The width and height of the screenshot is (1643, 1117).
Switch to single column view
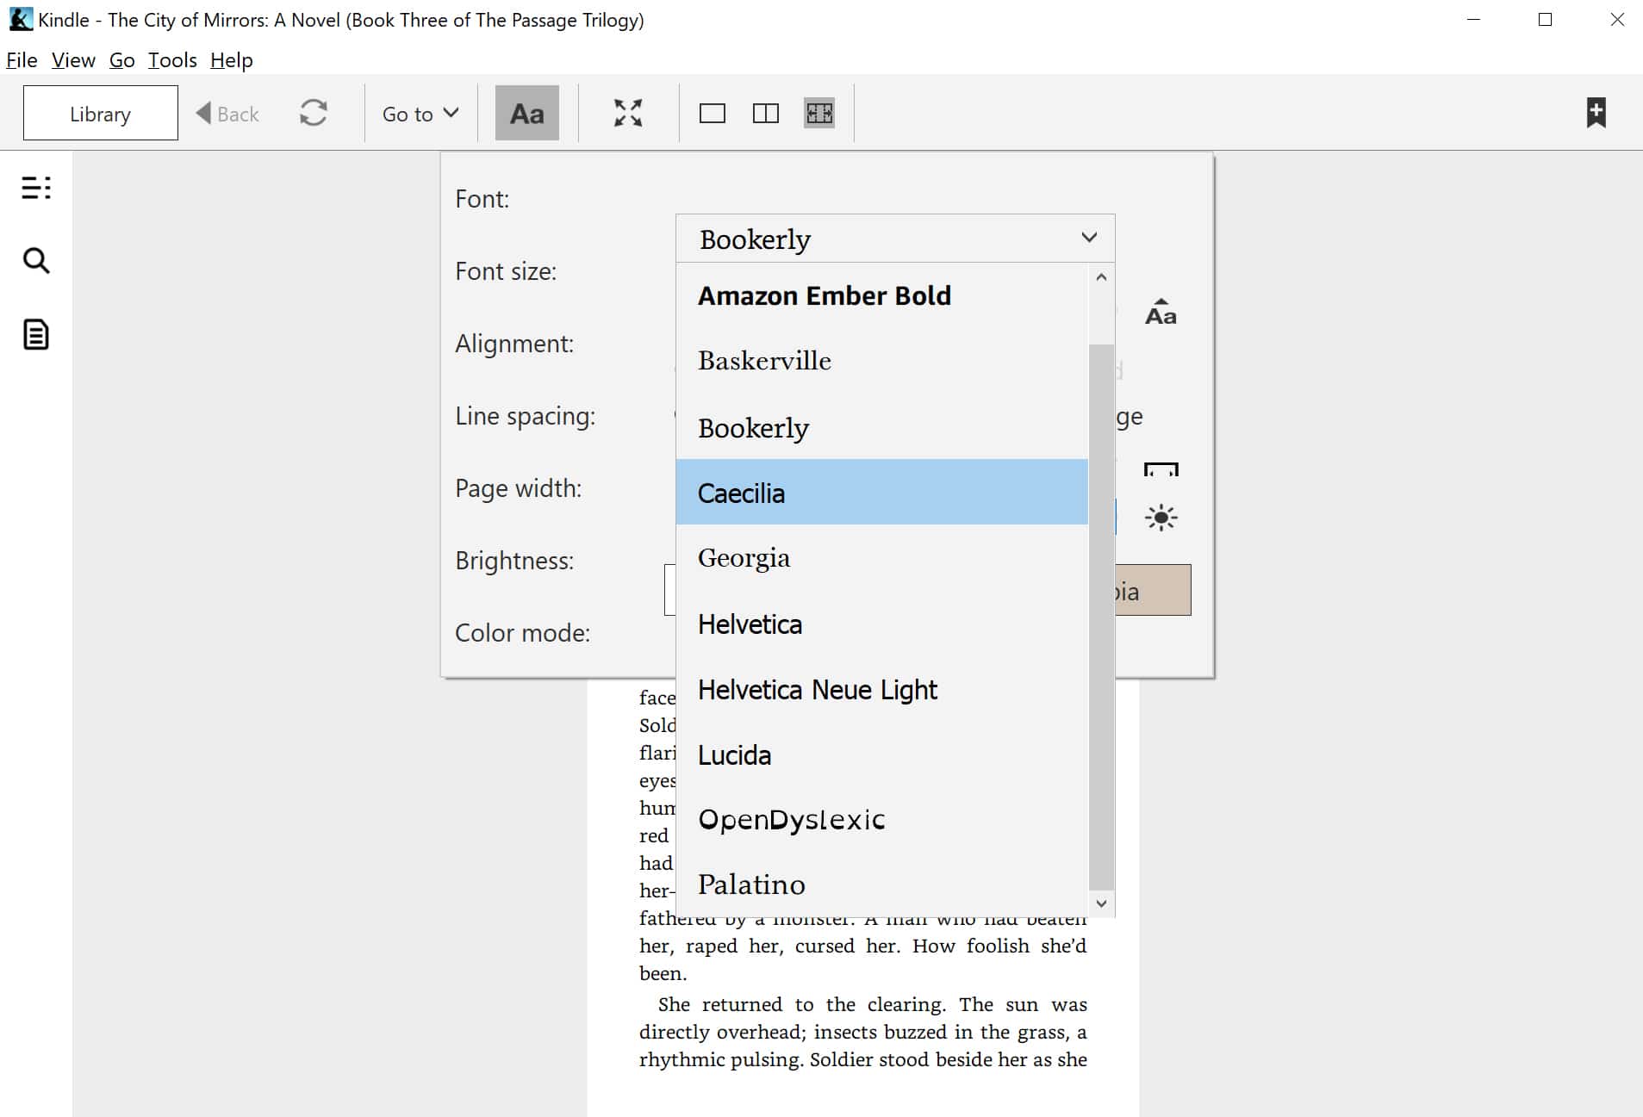pos(713,114)
